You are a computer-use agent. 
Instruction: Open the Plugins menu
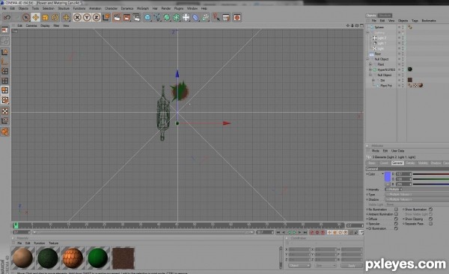(x=179, y=8)
